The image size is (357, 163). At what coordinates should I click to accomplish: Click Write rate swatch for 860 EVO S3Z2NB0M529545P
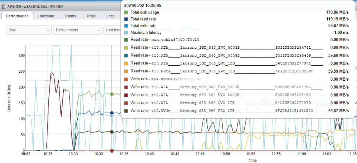(126, 95)
